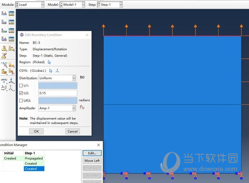
Task: Click OK in Edit Boundary Condition
Action: 36,131
